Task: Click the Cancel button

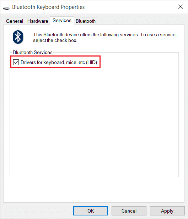Action: tap(129, 211)
